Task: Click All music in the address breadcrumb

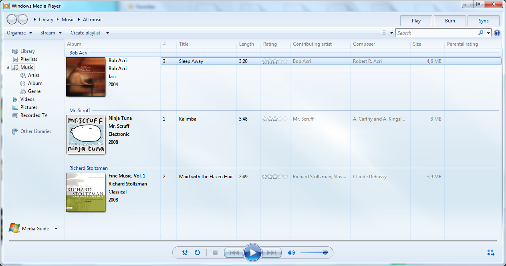Action: pos(93,20)
